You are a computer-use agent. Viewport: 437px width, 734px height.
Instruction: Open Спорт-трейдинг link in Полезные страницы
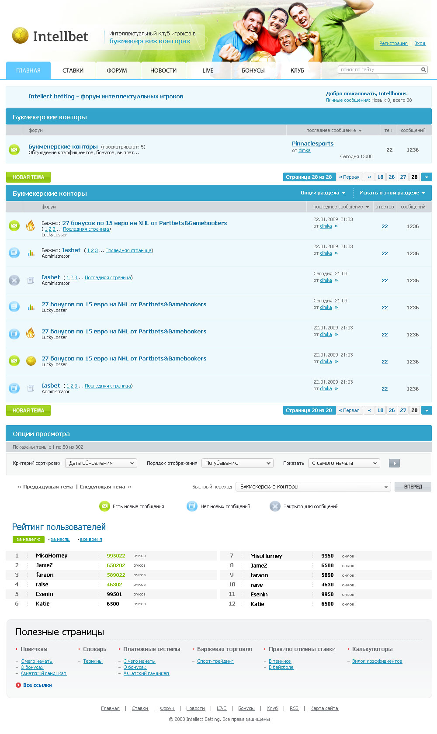tap(215, 661)
